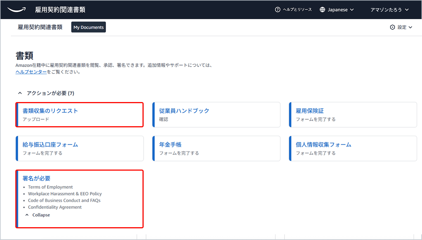Click the help question mark icon
The width and height of the screenshot is (422, 240).
(277, 10)
